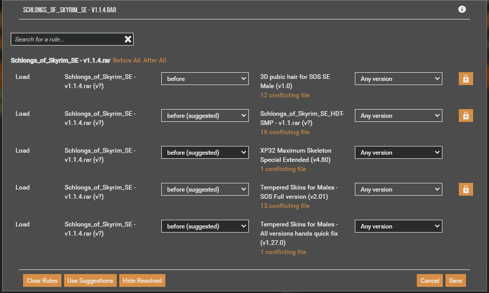Click the After All link
The width and height of the screenshot is (489, 293).
pos(155,60)
